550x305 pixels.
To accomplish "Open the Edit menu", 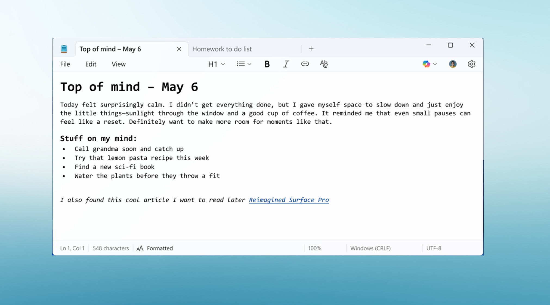I will tap(90, 64).
